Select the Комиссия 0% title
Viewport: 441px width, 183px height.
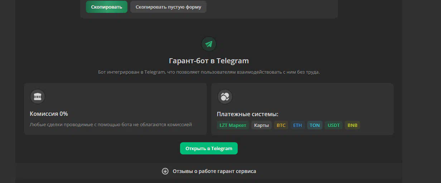(x=49, y=114)
